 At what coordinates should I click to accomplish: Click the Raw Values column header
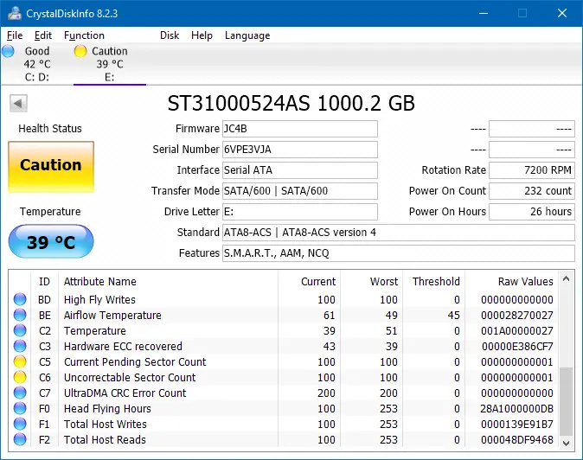pos(511,282)
